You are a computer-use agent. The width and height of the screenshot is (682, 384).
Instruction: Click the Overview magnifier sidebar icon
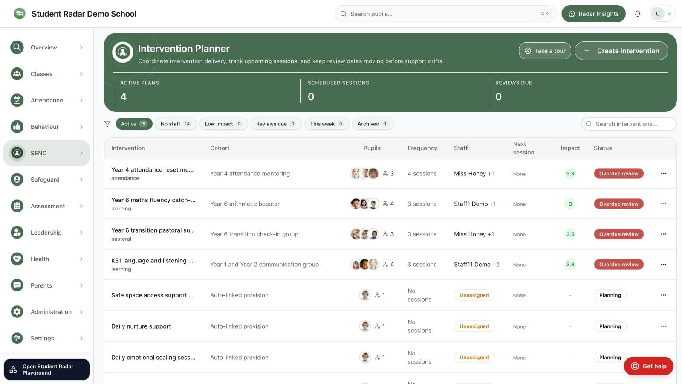coord(17,47)
